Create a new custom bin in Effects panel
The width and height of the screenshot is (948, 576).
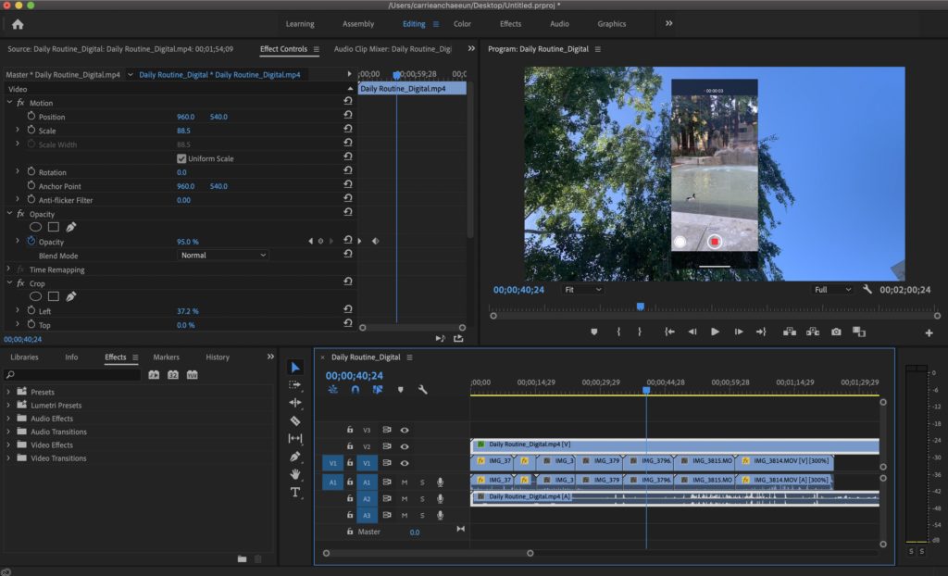pos(242,558)
